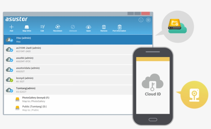This screenshot has height=129, width=211.
Task: Click the asustor logo
Action: [16, 19]
